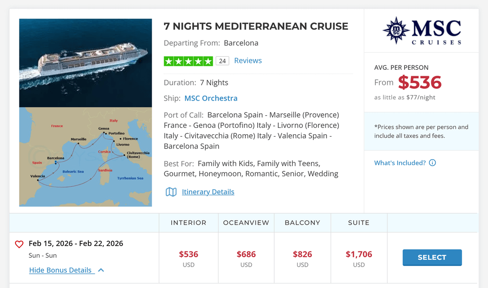Open the Itinerary Details link
This screenshot has width=488, height=288.
(x=208, y=192)
